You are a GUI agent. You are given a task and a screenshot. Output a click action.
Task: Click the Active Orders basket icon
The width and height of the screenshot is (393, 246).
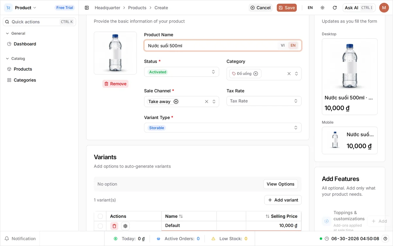pos(159,239)
